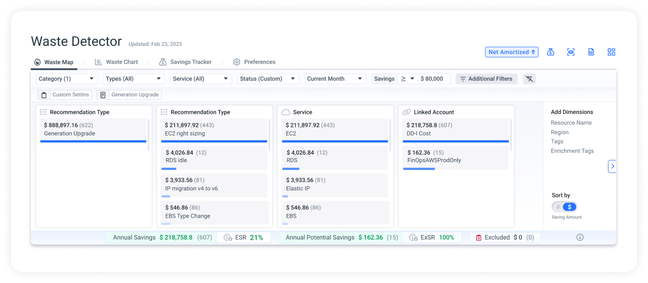Select the EBS Type Change card
Screen dimensions: 648x283
click(214, 212)
